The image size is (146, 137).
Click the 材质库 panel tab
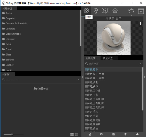click(x=7, y=74)
